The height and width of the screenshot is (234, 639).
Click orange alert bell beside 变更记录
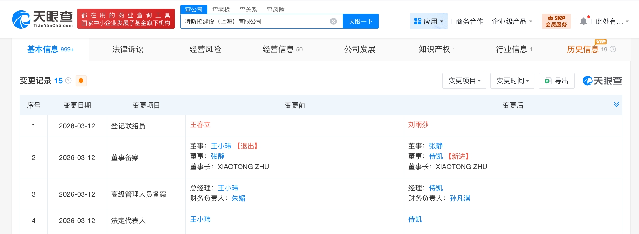[81, 81]
